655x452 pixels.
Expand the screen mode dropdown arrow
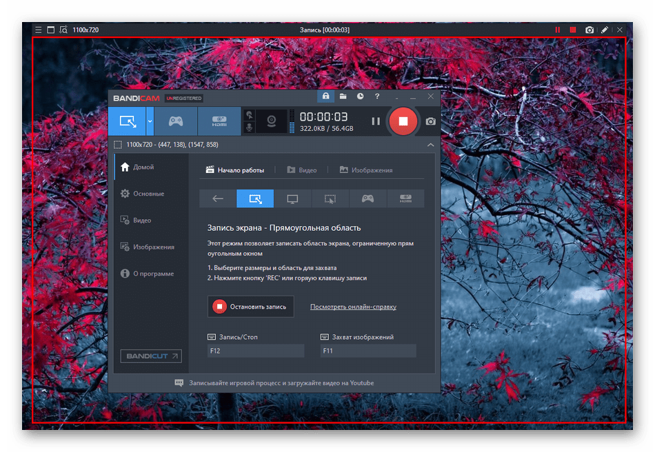click(150, 121)
